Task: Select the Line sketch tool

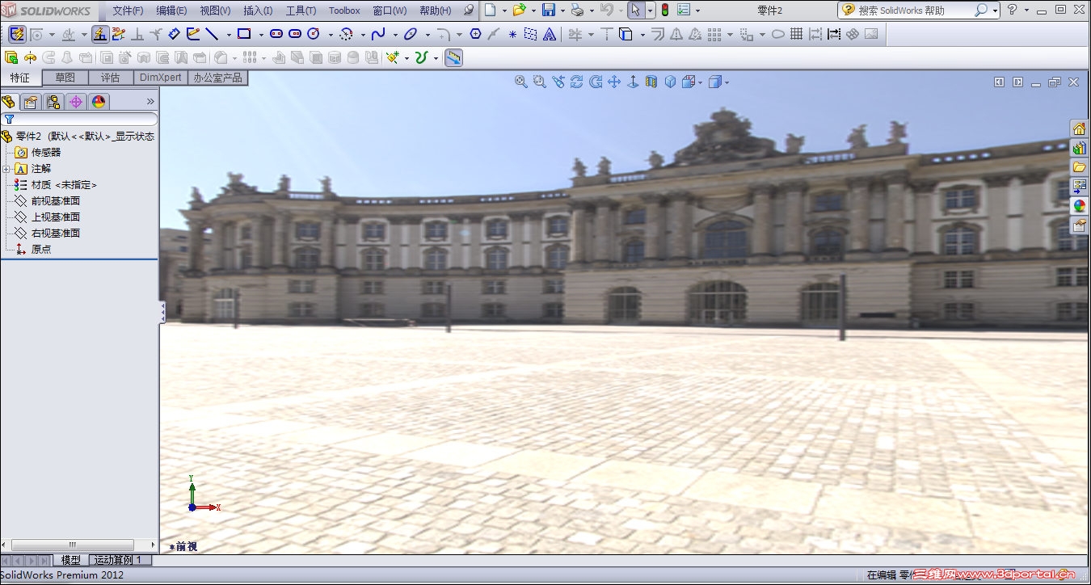Action: click(x=212, y=34)
